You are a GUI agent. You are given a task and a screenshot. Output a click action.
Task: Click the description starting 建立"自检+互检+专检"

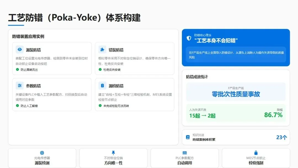(135, 97)
